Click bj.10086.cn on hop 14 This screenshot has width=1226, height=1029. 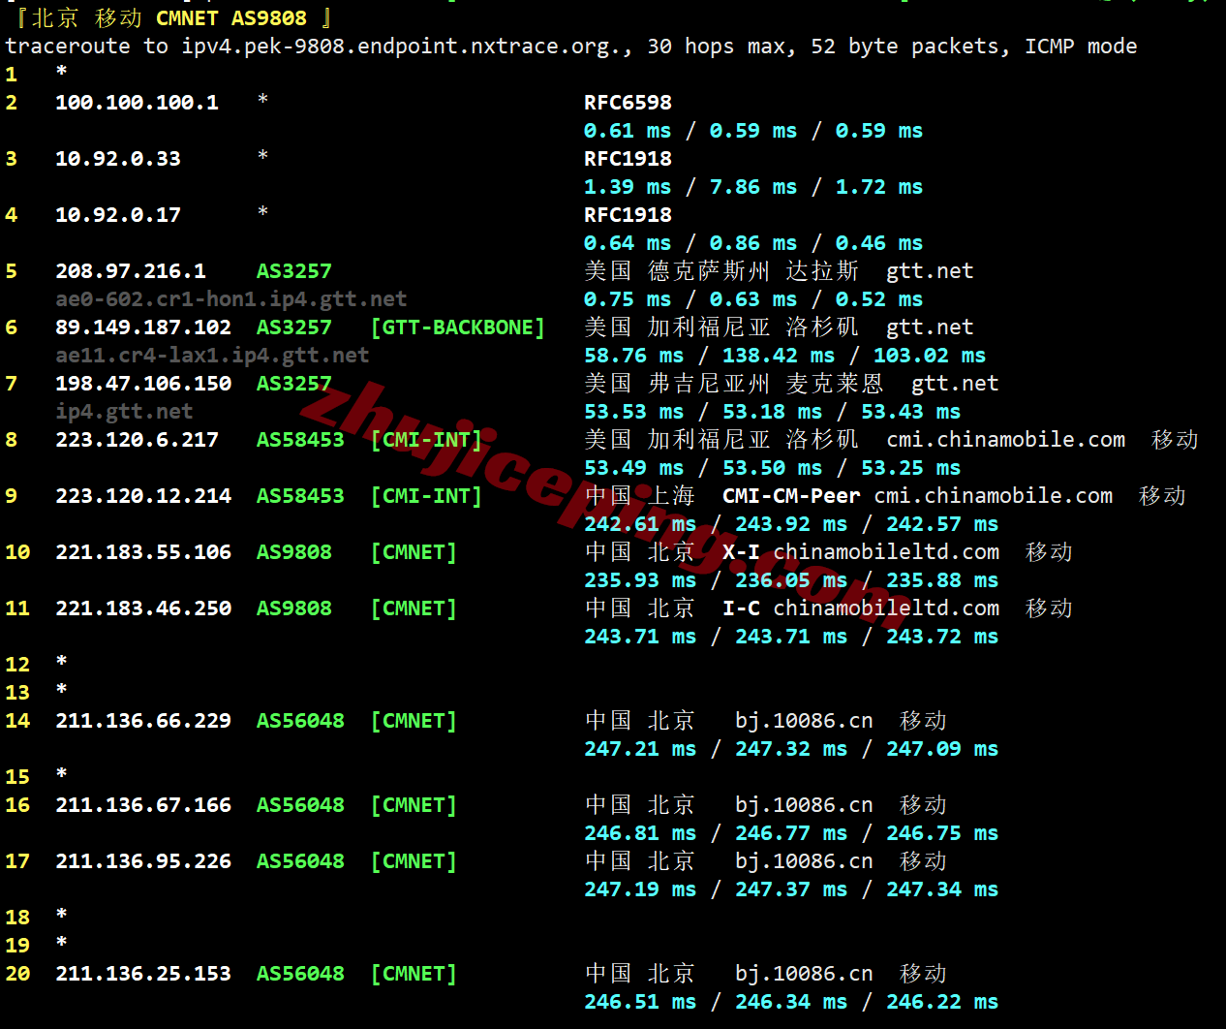804,721
